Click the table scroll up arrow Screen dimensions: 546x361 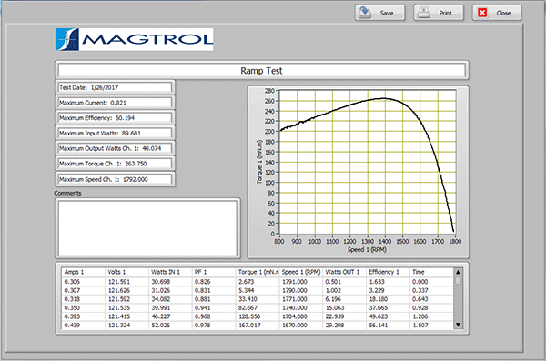tap(458, 272)
